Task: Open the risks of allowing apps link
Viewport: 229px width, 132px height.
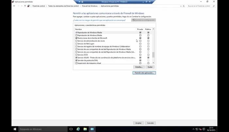Action: pyautogui.click(x=99, y=20)
